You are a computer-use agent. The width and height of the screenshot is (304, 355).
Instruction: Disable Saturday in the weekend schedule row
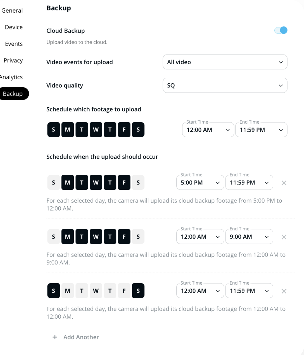pyautogui.click(x=138, y=291)
